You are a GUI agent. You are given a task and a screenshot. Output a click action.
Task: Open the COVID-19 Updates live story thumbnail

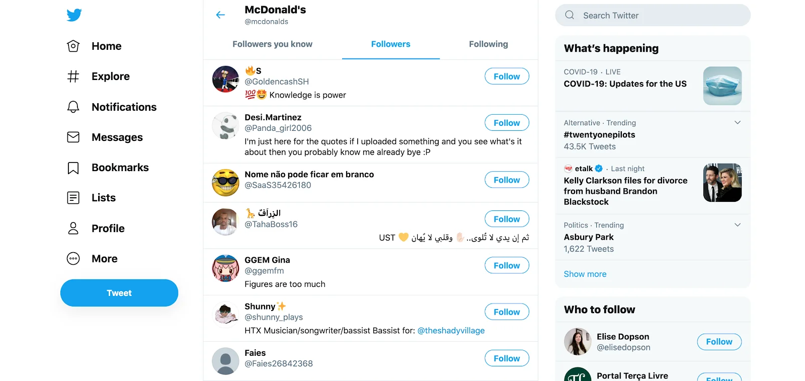pyautogui.click(x=722, y=86)
